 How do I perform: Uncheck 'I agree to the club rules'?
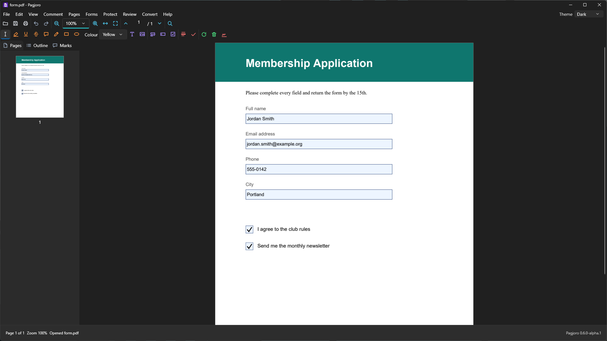[249, 230]
